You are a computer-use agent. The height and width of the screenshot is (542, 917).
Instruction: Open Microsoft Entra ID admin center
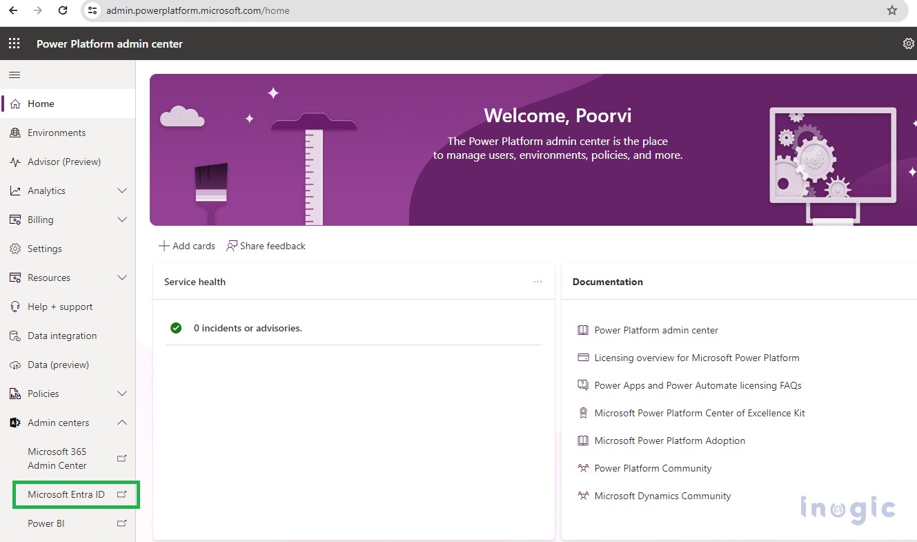click(x=66, y=494)
